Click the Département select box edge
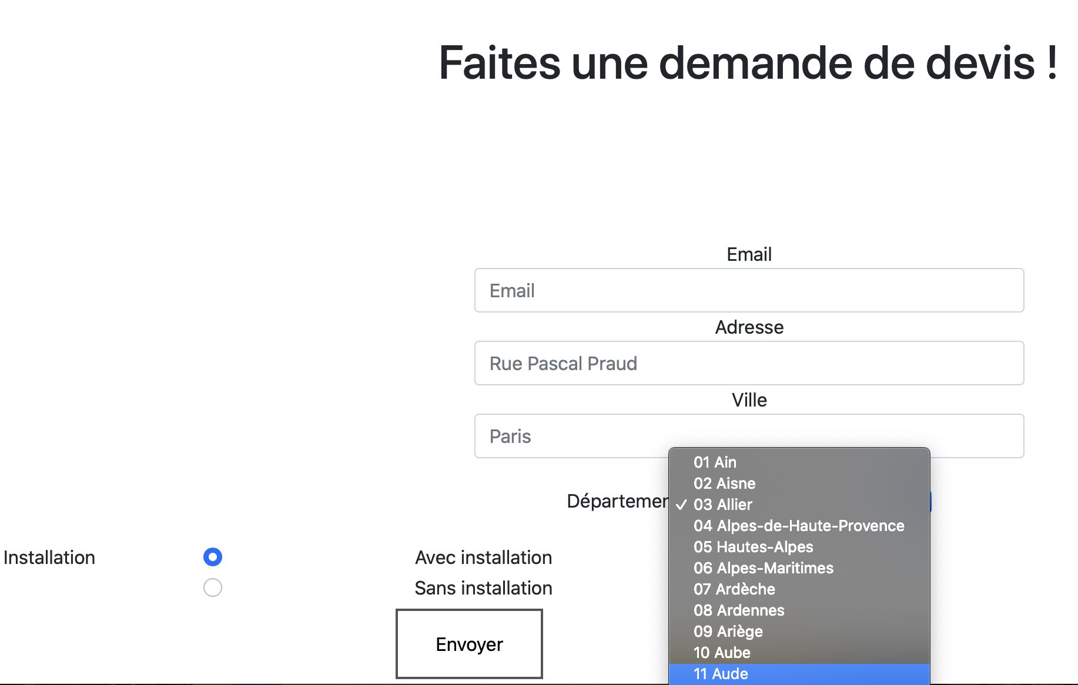 pos(930,501)
